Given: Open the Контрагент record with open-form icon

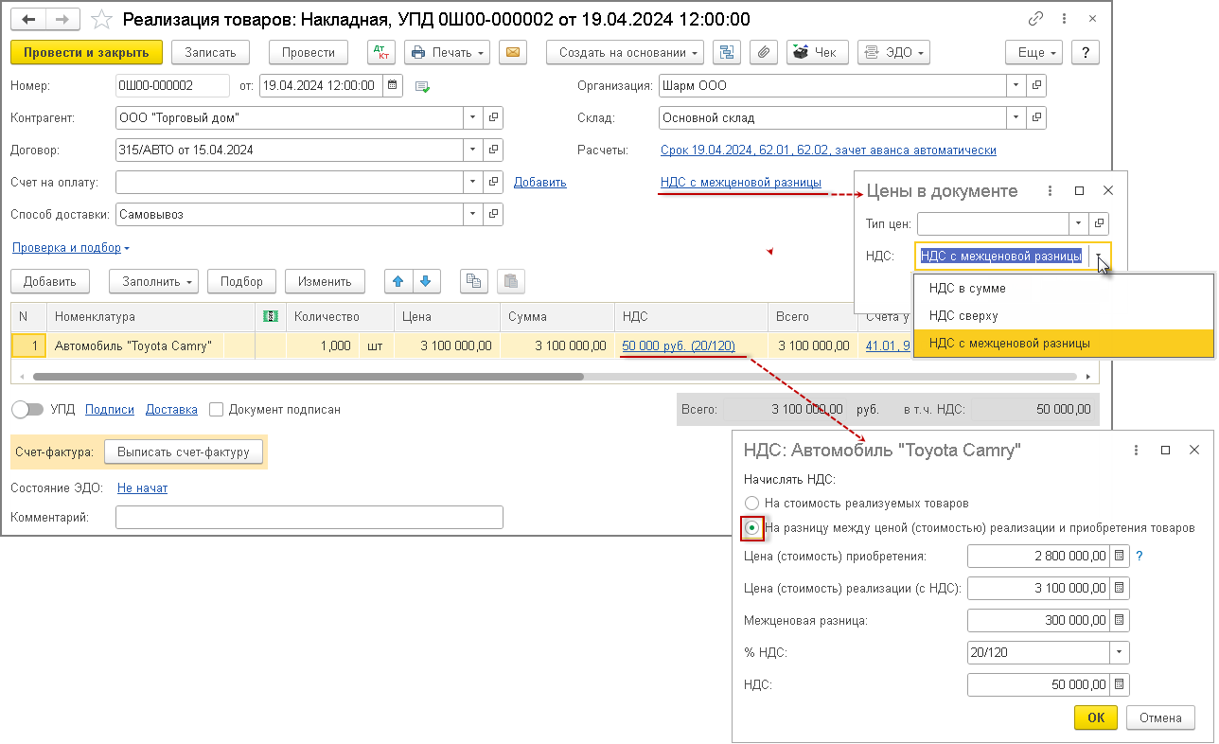Looking at the screenshot, I should [493, 118].
